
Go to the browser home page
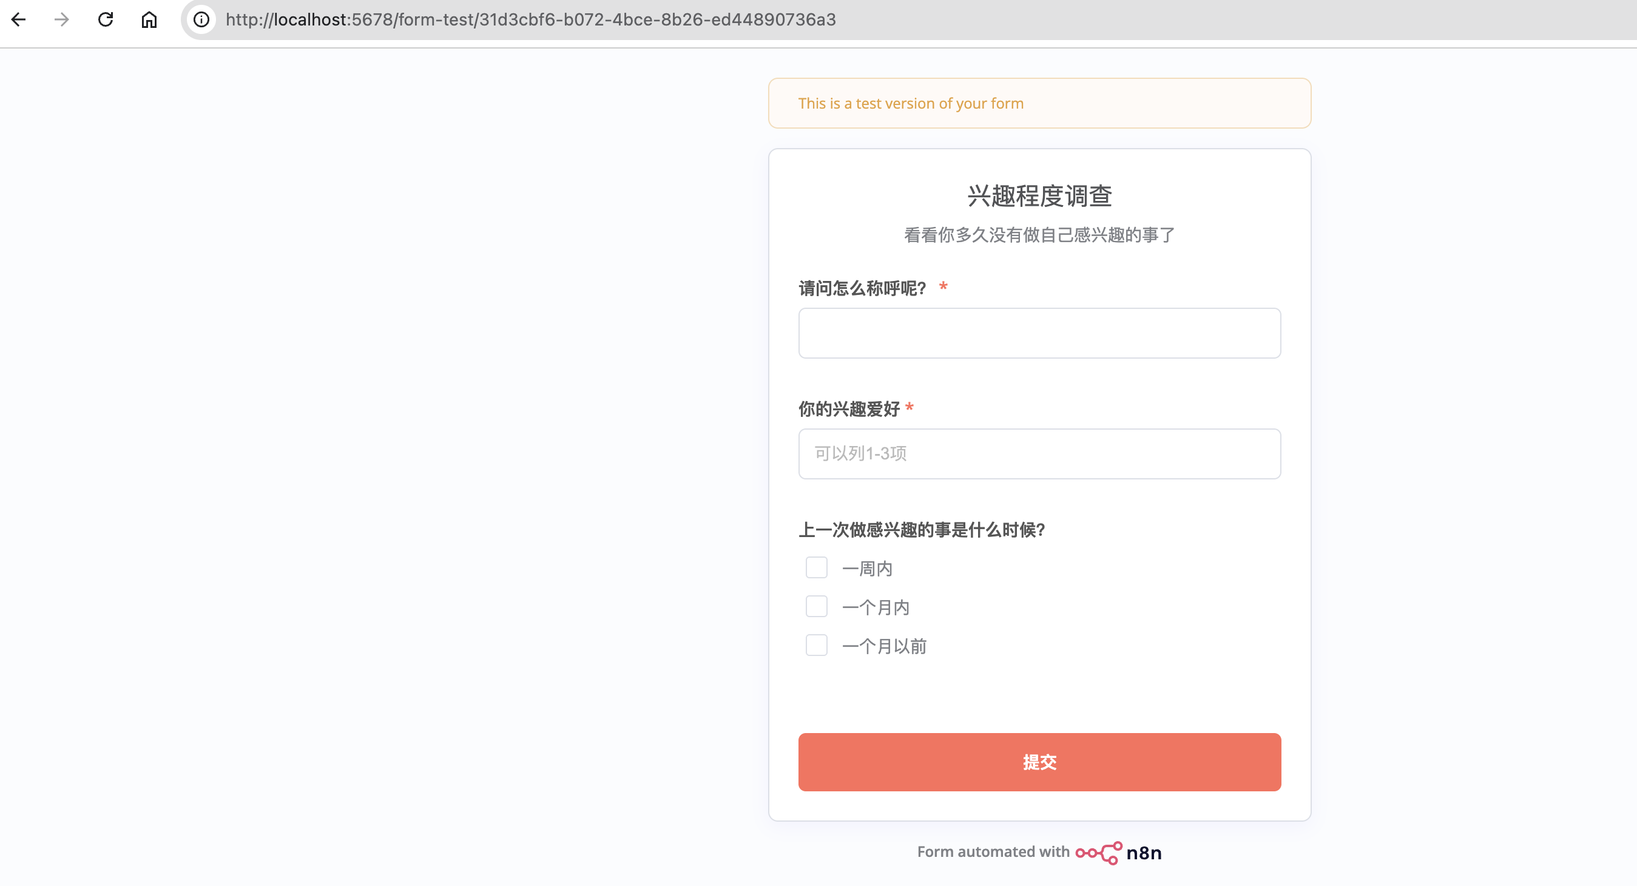click(x=149, y=19)
